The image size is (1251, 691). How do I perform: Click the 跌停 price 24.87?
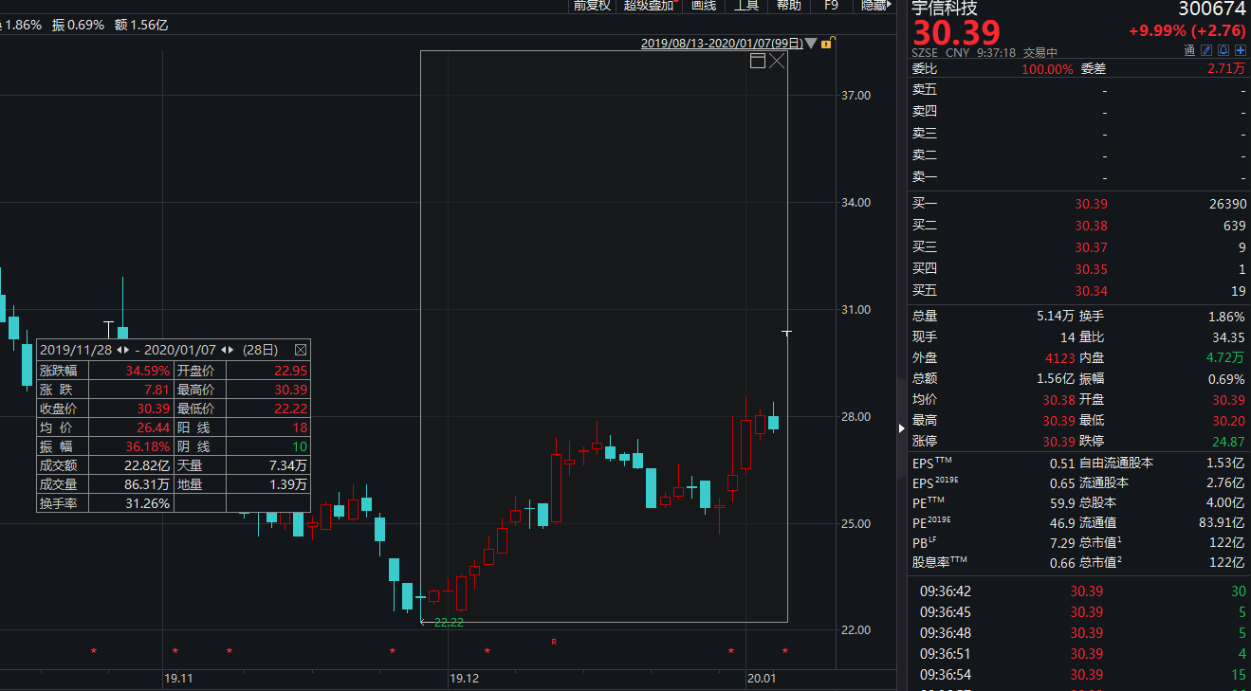(x=1230, y=442)
